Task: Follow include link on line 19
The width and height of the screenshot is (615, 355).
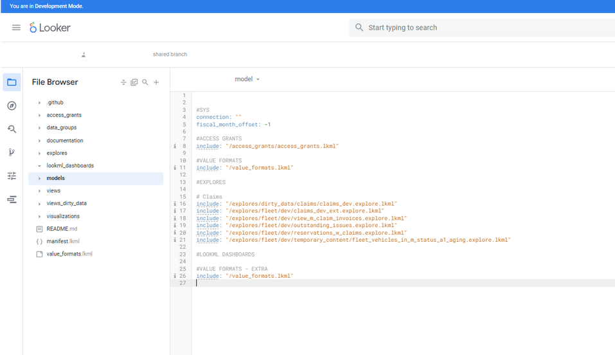Action: pos(208,225)
